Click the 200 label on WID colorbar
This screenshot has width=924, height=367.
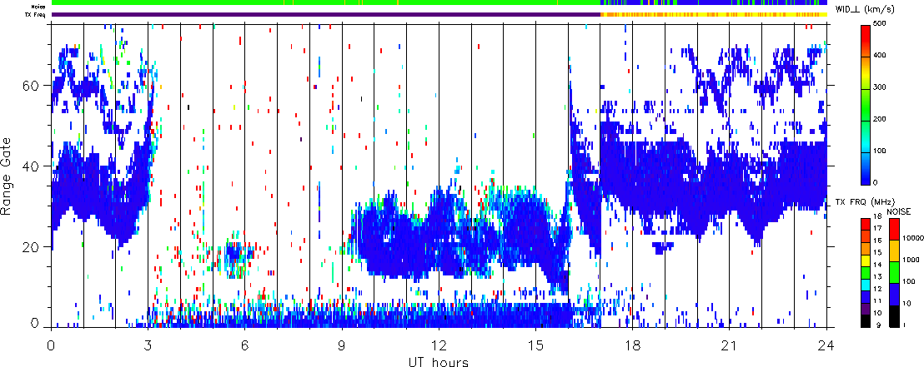pos(879,119)
